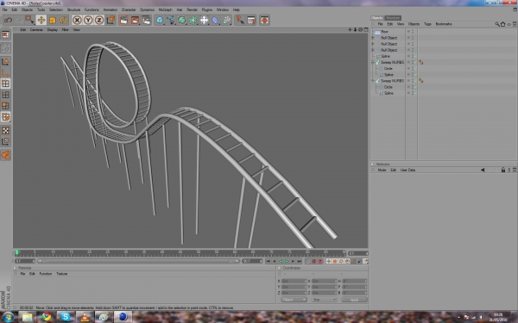Click the back arrow in Attributes panel
This screenshot has height=323, width=518.
pyautogui.click(x=483, y=170)
